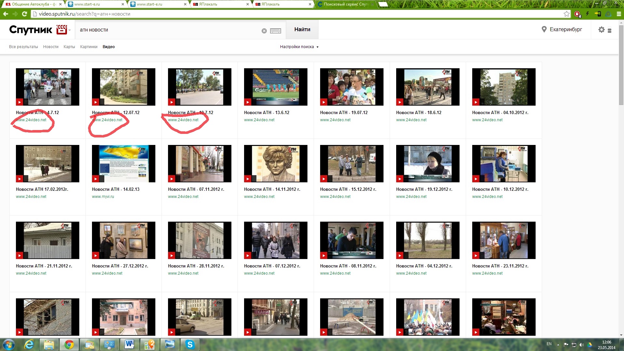The width and height of the screenshot is (624, 351).
Task: Click the Новости АТН - 07.12.2012 г. title
Action: tap(272, 266)
